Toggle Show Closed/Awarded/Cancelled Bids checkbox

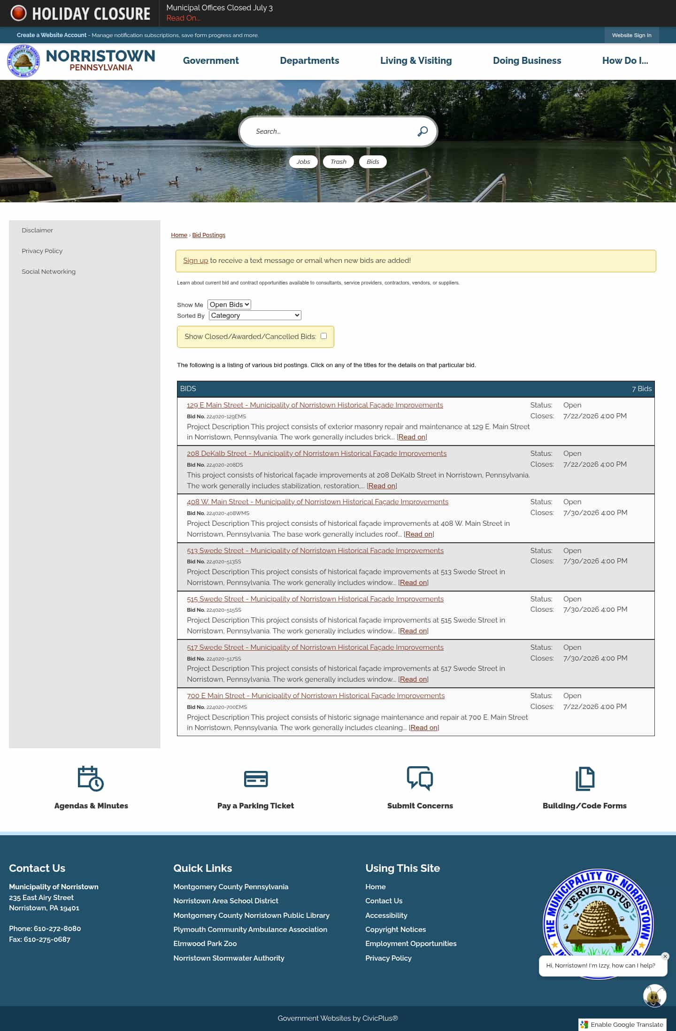(x=323, y=336)
